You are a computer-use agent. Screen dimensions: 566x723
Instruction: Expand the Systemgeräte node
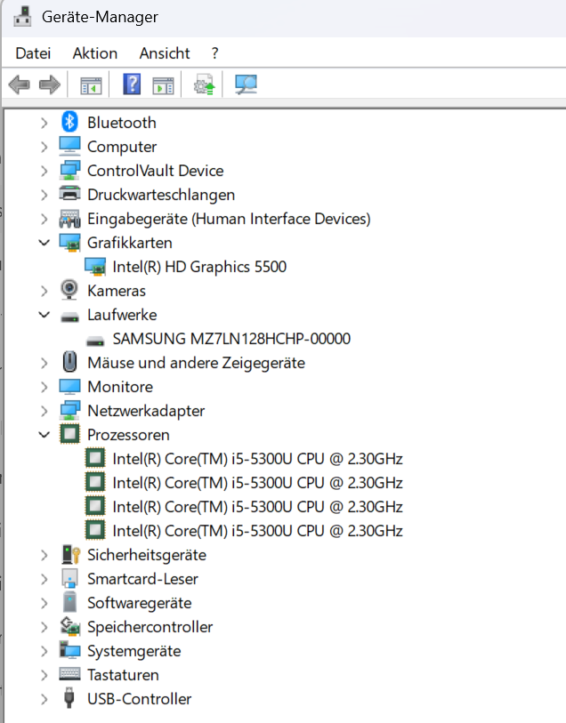coord(44,651)
